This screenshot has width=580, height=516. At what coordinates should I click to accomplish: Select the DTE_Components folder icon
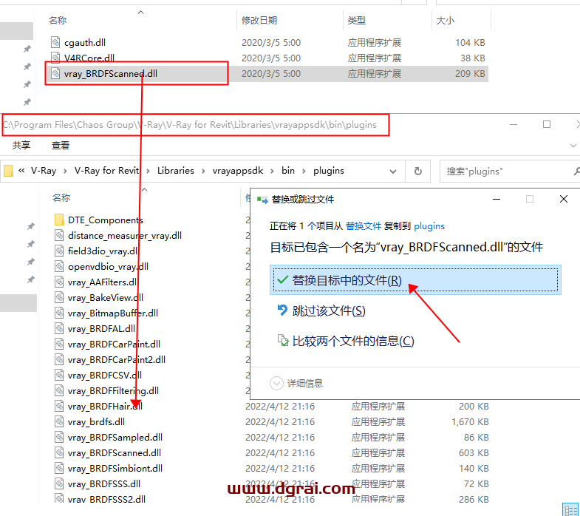tap(59, 220)
